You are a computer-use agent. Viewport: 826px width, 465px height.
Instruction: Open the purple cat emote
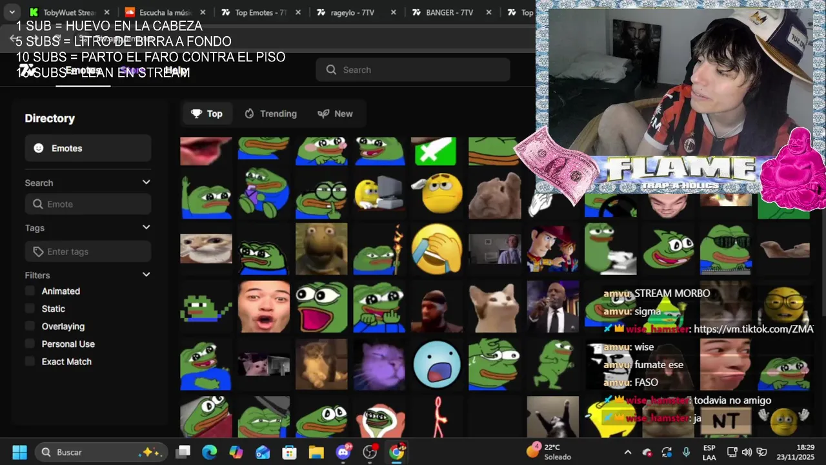click(379, 365)
